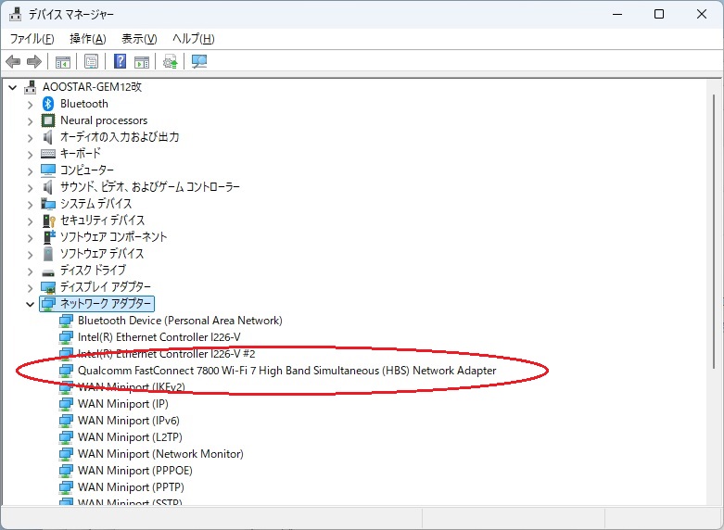Select Intel(R) Ethernet Controller I226-V #2
The image size is (724, 530).
166,354
